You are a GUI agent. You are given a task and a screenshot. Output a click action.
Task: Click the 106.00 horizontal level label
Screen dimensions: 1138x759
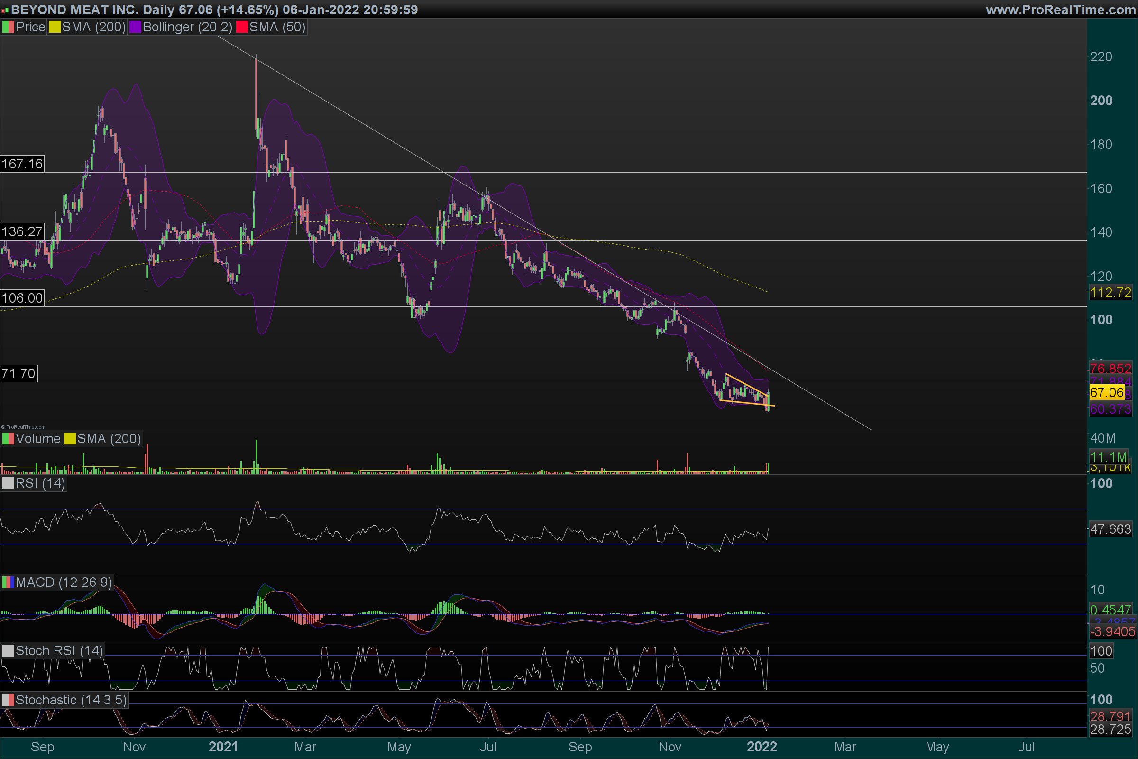pos(22,298)
